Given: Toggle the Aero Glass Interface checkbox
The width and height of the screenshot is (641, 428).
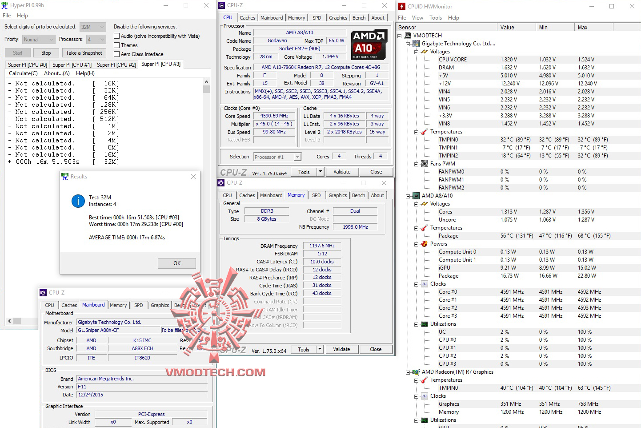Looking at the screenshot, I should 117,54.
